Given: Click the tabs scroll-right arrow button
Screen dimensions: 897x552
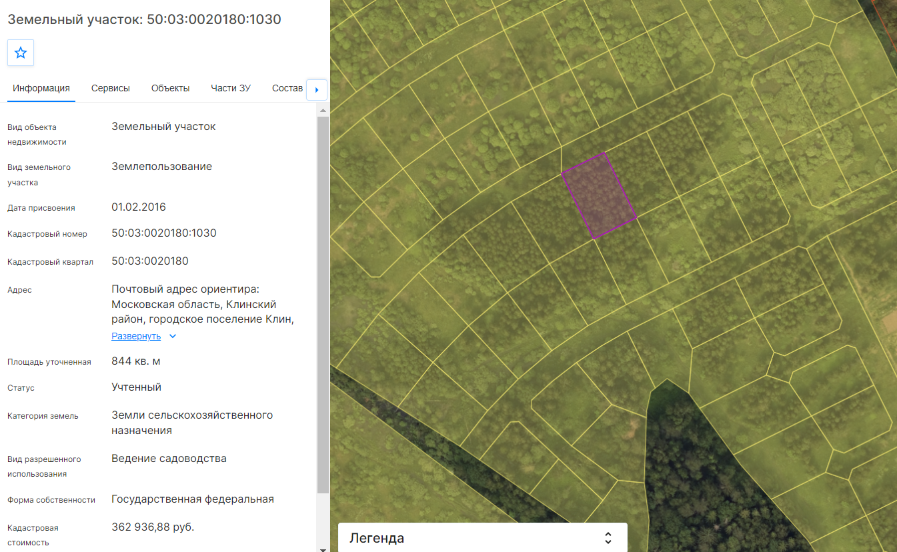Looking at the screenshot, I should 317,89.
